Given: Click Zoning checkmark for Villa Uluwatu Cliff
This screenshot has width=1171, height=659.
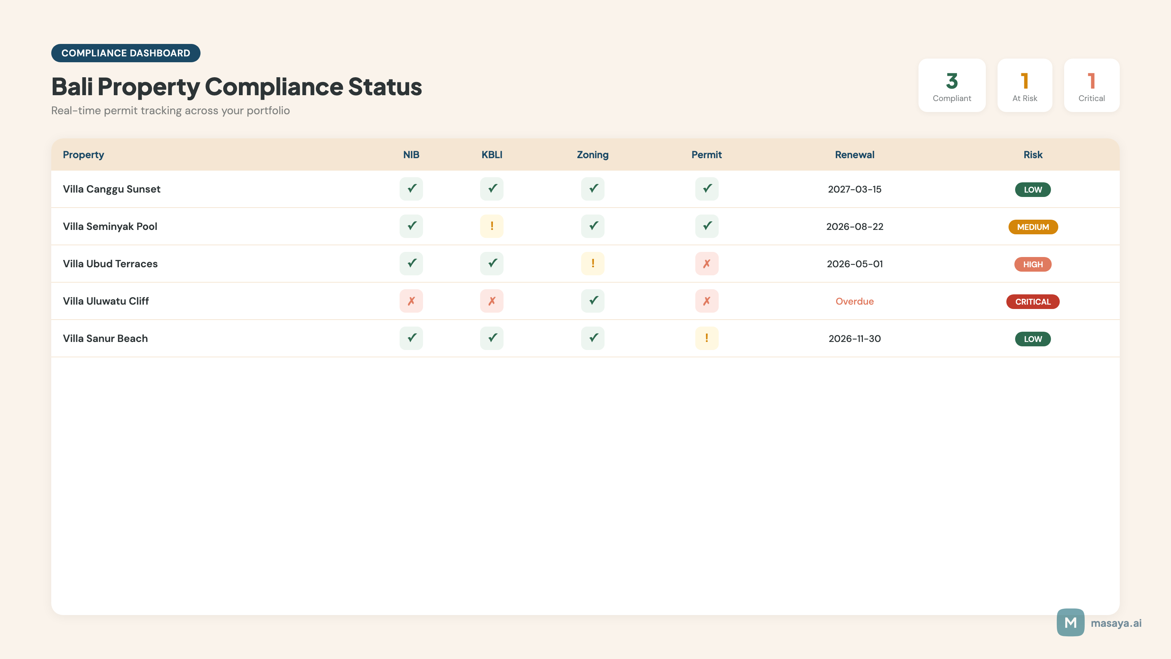Looking at the screenshot, I should [x=592, y=301].
